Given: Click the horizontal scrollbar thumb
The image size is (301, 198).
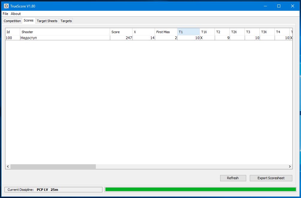Looking at the screenshot, I should [53, 167].
